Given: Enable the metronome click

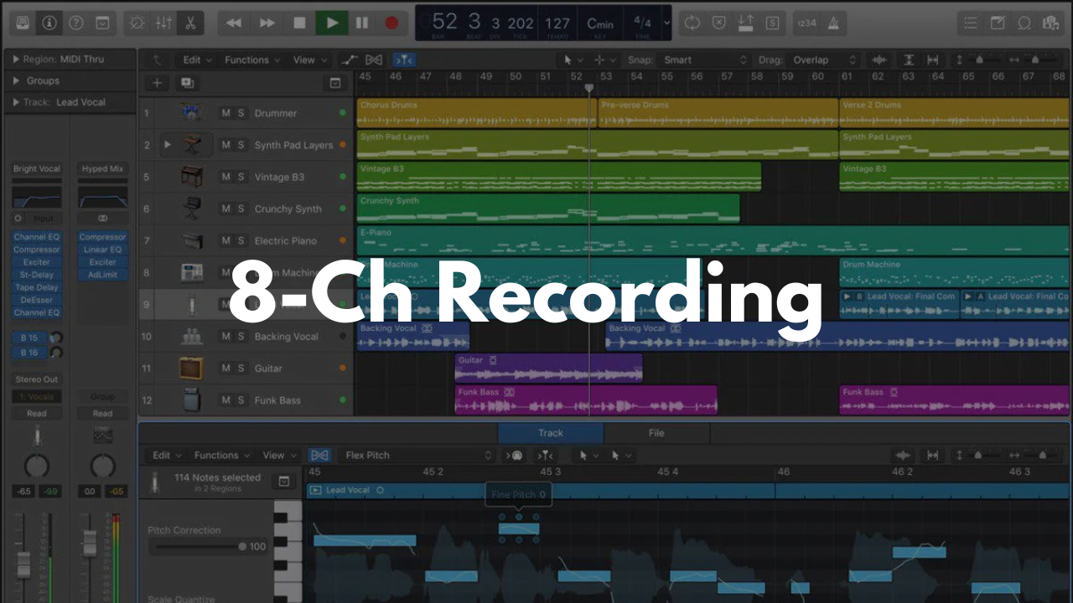Looking at the screenshot, I should (x=833, y=23).
